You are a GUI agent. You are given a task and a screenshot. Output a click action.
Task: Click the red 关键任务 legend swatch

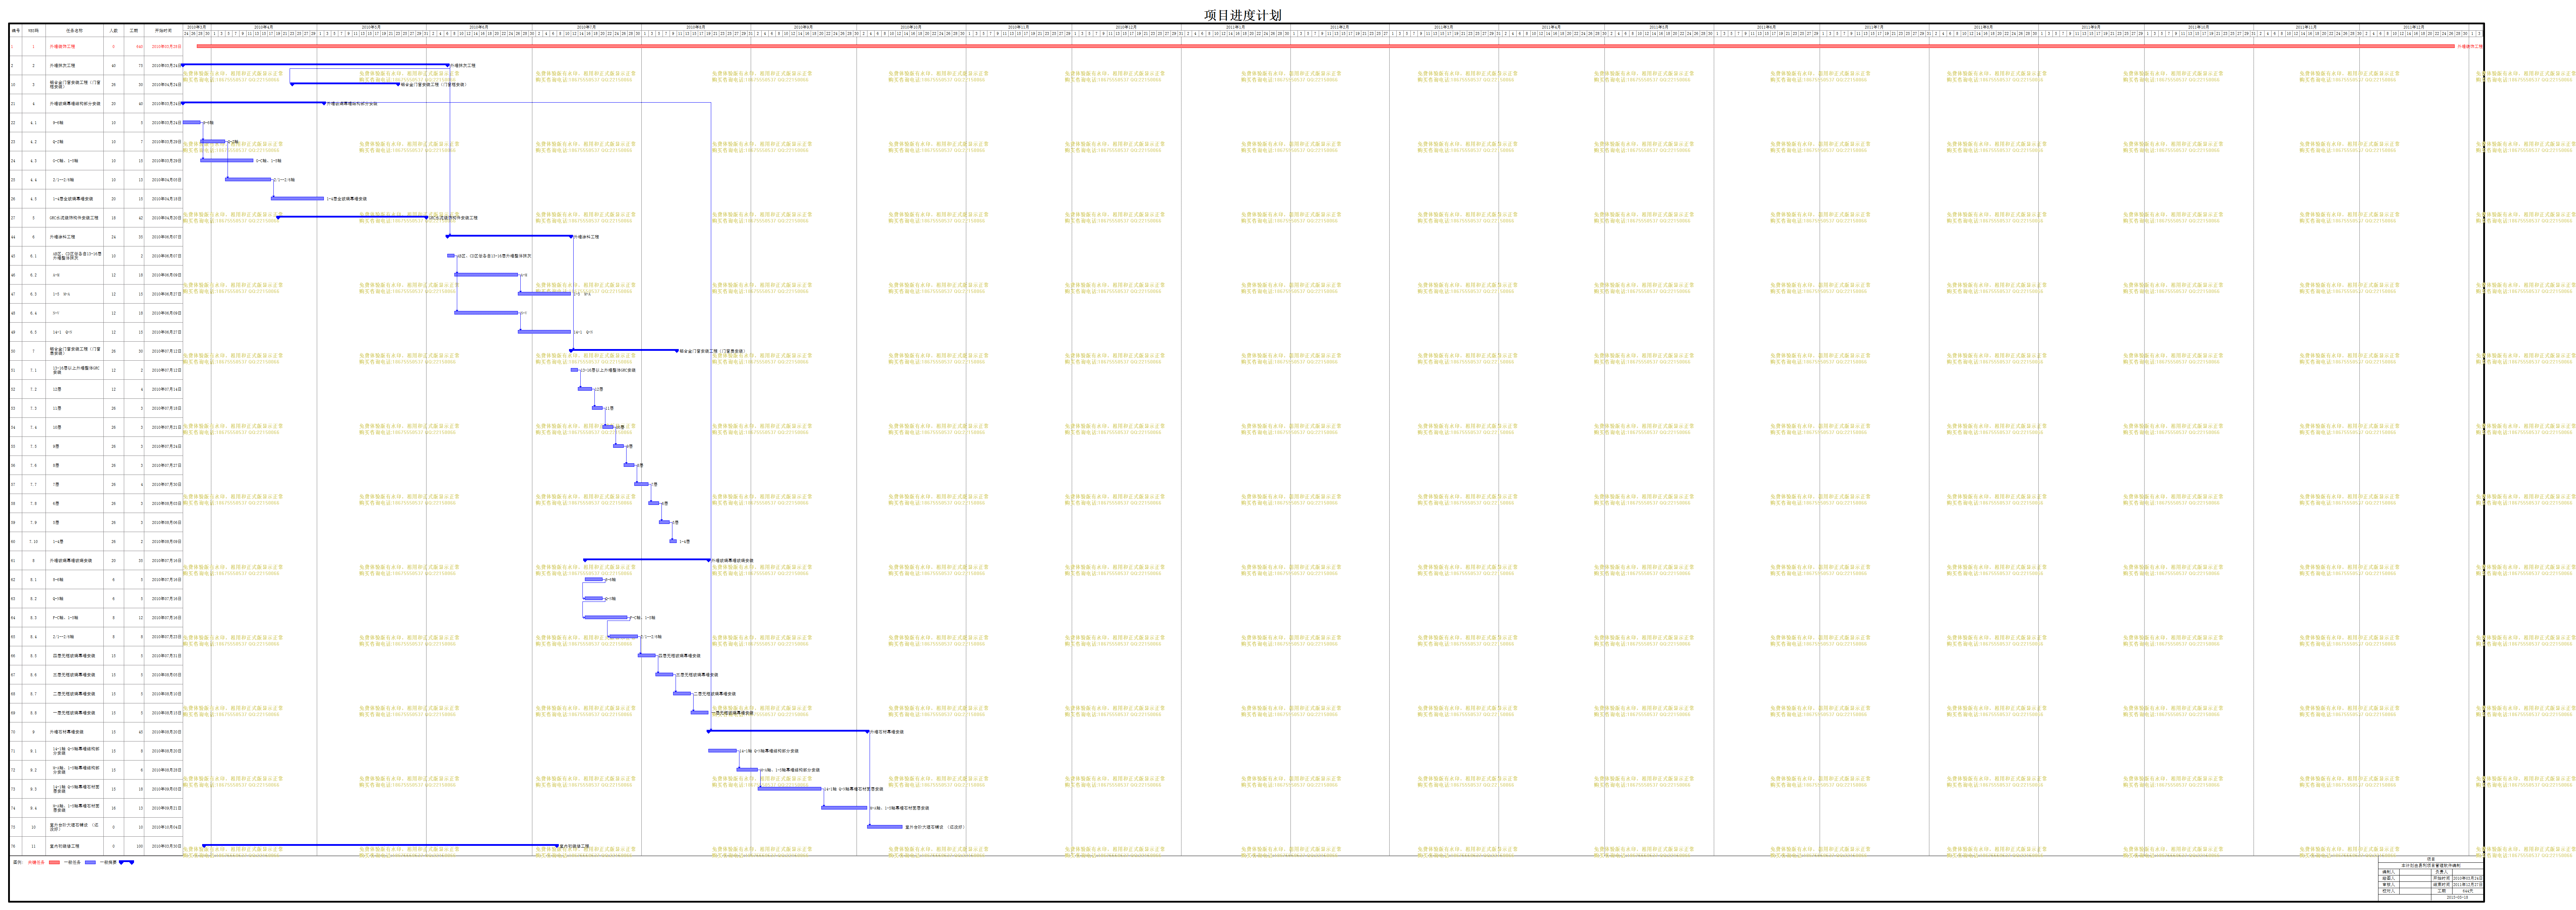[x=54, y=862]
